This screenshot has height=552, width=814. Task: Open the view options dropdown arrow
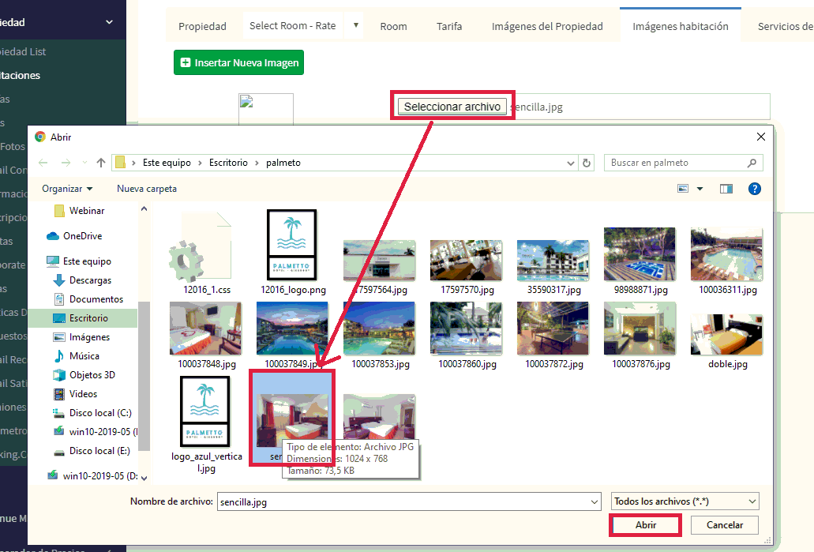coord(700,189)
